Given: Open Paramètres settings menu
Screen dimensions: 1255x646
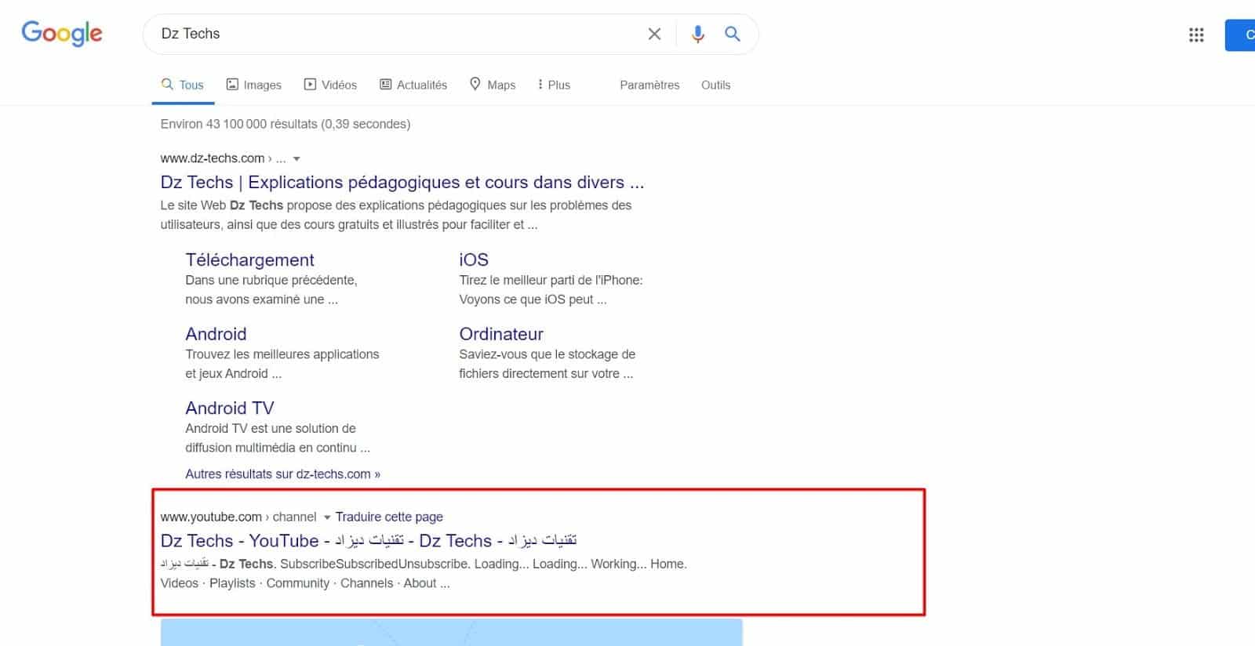Looking at the screenshot, I should point(649,85).
